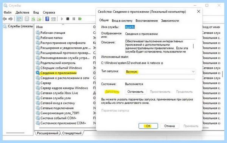Click the Start Service play icon

tap(62, 19)
